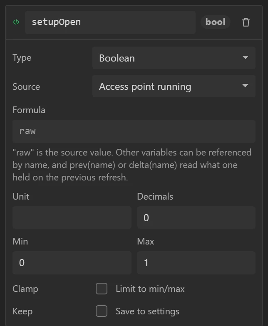Click the Type label
This screenshot has width=268, height=326.
pyautogui.click(x=22, y=58)
